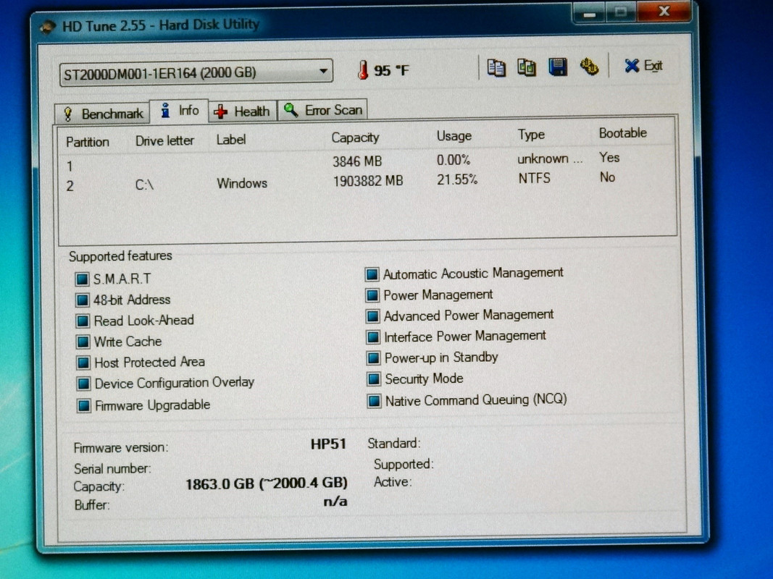
Task: Switch to the Benchmark tab
Action: [x=102, y=114]
